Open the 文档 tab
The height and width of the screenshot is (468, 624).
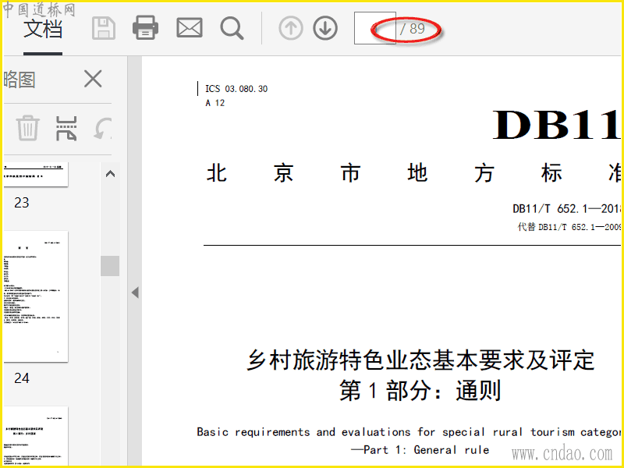pyautogui.click(x=43, y=30)
